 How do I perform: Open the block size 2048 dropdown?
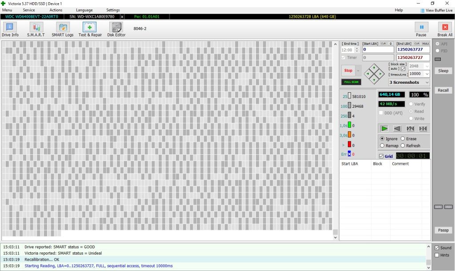coord(427,66)
